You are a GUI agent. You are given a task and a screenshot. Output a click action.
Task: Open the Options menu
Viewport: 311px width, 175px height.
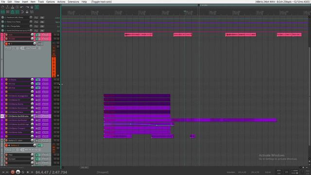point(51,1)
